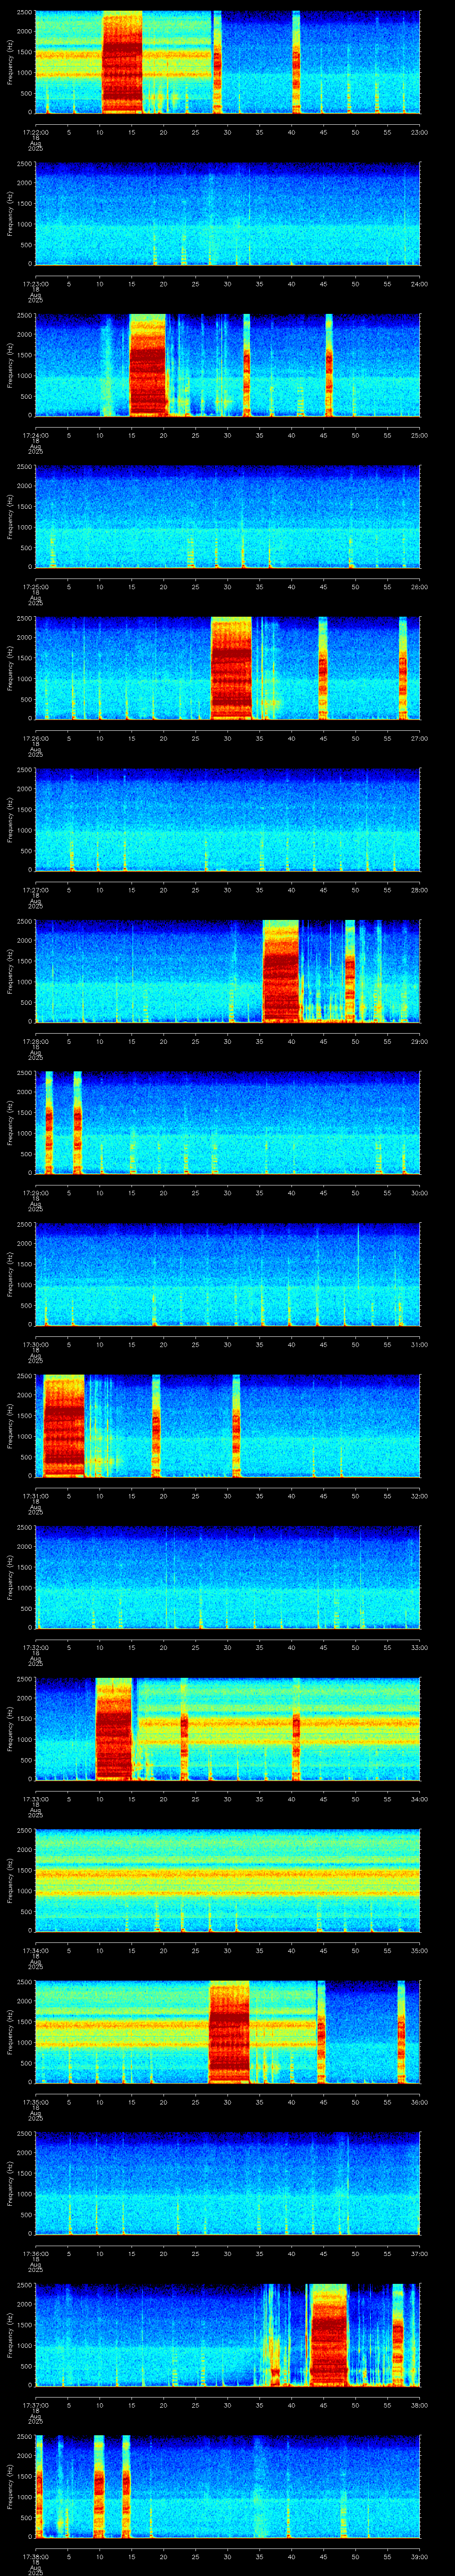
Task: Click the wide red burst in the 17:31:00 panel
Action: tap(64, 1425)
